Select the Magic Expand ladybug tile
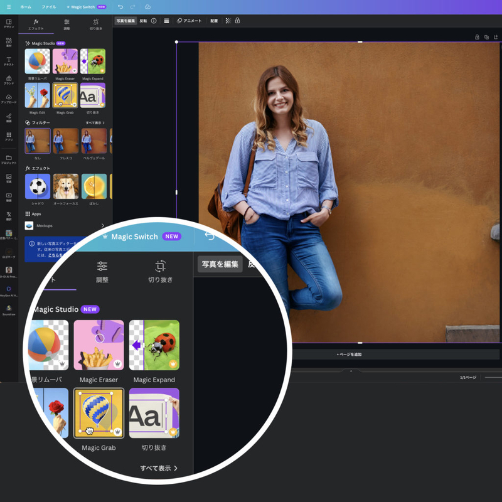 pyautogui.click(x=93, y=61)
